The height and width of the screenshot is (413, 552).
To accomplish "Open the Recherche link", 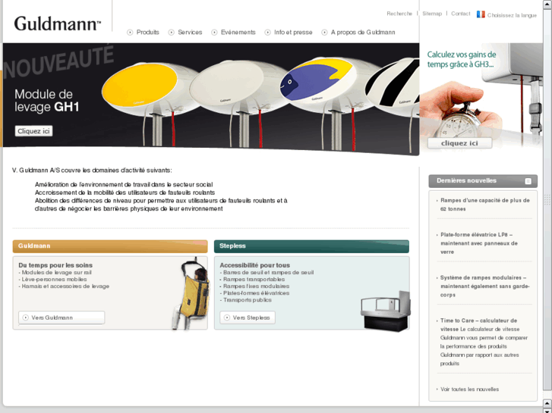I will (399, 14).
